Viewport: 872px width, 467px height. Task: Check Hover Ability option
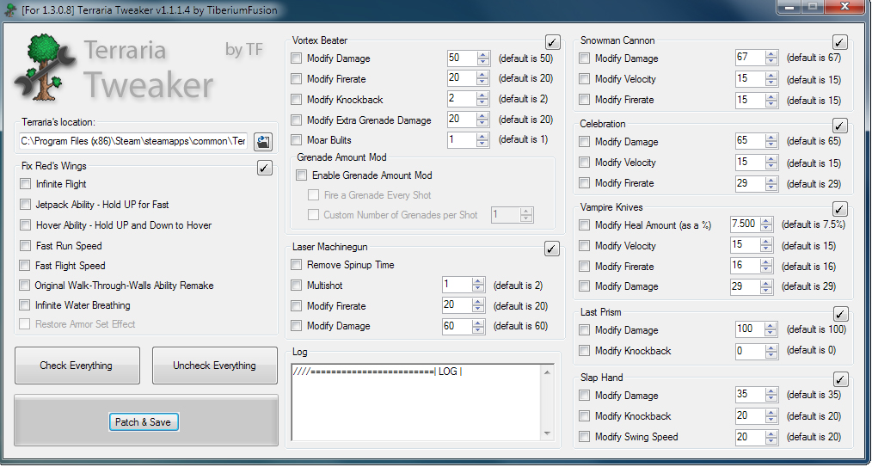point(25,224)
